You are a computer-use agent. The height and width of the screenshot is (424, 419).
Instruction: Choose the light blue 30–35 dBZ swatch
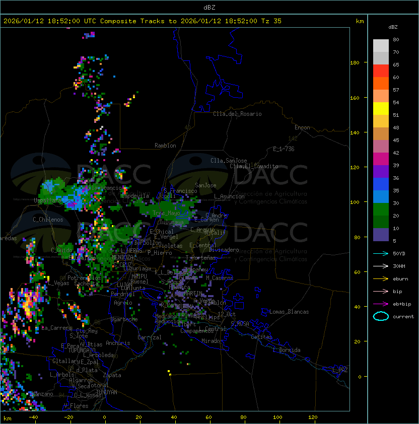click(381, 197)
